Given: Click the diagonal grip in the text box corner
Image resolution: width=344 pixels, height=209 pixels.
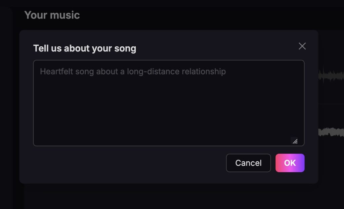Looking at the screenshot, I should click(295, 141).
